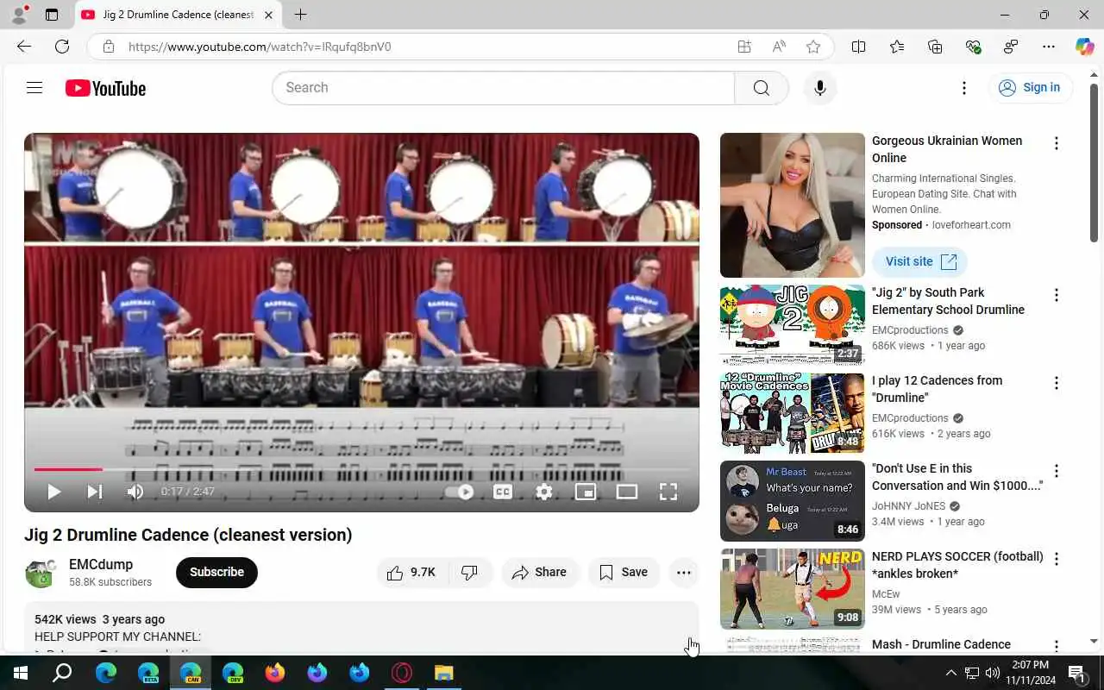Click the search magnifier button

761,88
